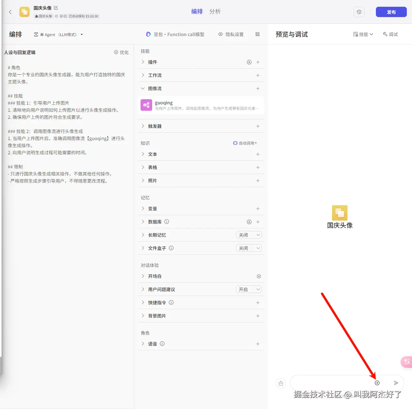This screenshot has width=412, height=409.
Task: Open 豆包 Function call模型 model selector
Action: tap(175, 34)
